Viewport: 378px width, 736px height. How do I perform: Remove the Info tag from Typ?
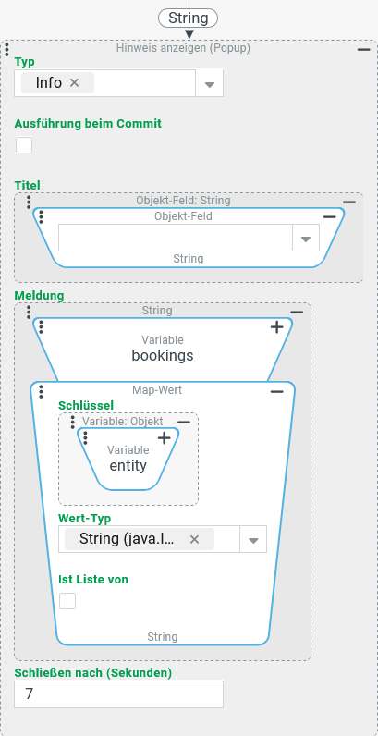tap(74, 83)
